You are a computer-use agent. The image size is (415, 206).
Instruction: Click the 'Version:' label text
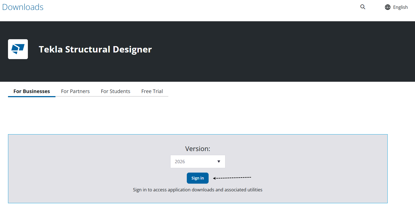coord(198,149)
